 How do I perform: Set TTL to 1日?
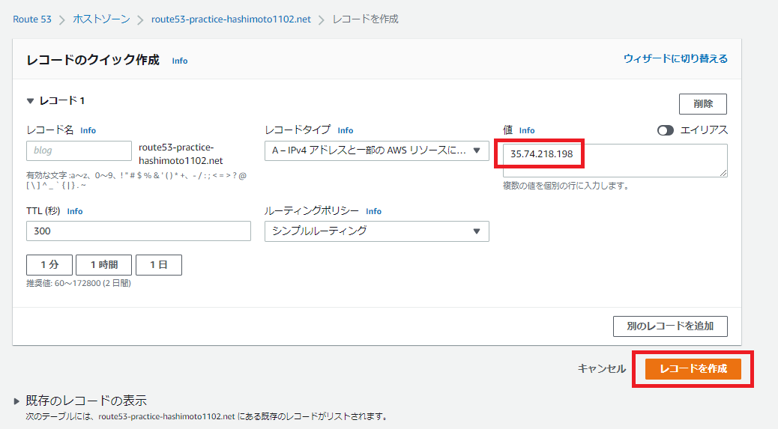pyautogui.click(x=158, y=265)
